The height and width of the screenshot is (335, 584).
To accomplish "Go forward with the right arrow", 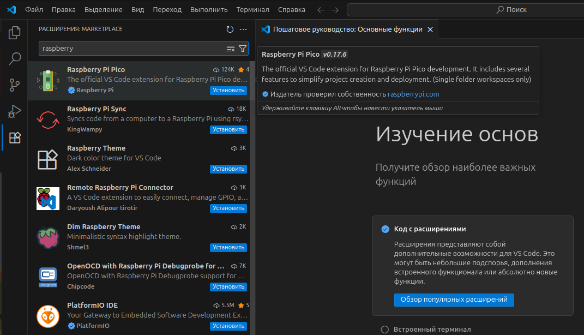I will pos(335,10).
